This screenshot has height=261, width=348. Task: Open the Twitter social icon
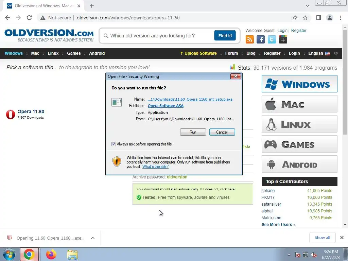pyautogui.click(x=272, y=39)
